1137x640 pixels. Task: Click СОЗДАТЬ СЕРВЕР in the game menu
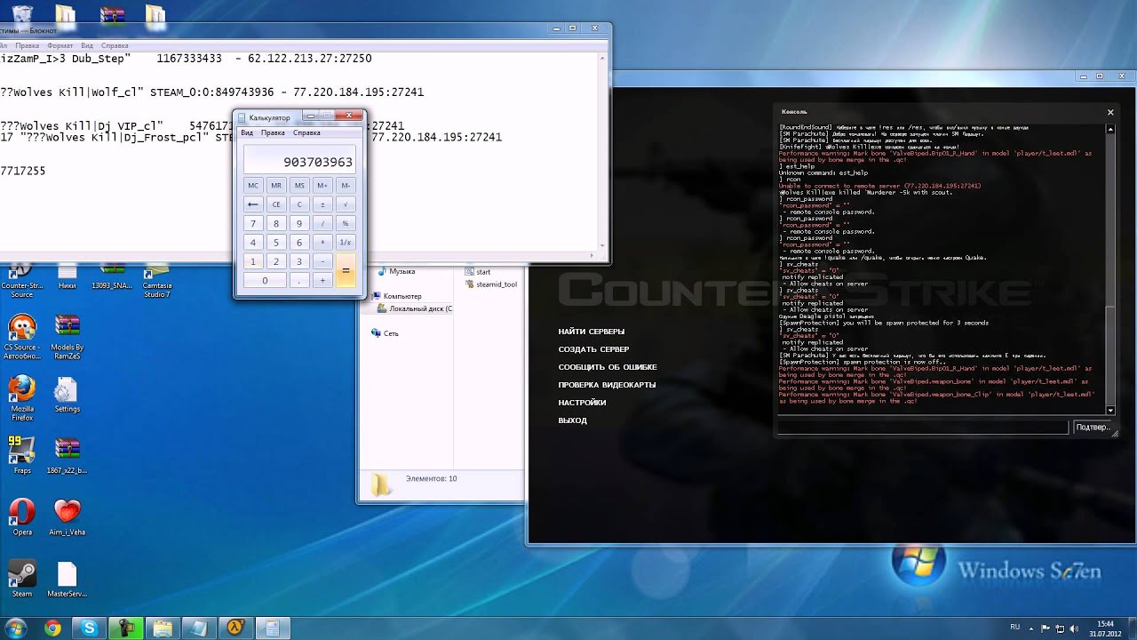pos(593,349)
